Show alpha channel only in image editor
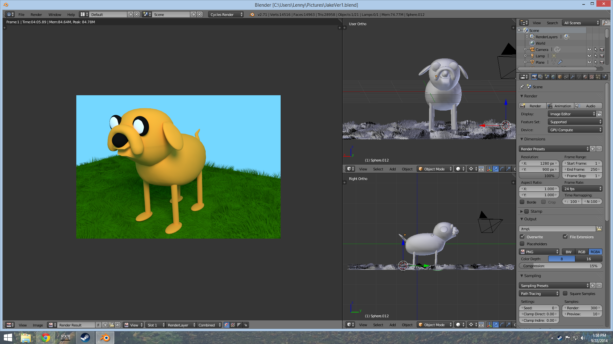Screen dimensions: 613x344 [x=239, y=325]
